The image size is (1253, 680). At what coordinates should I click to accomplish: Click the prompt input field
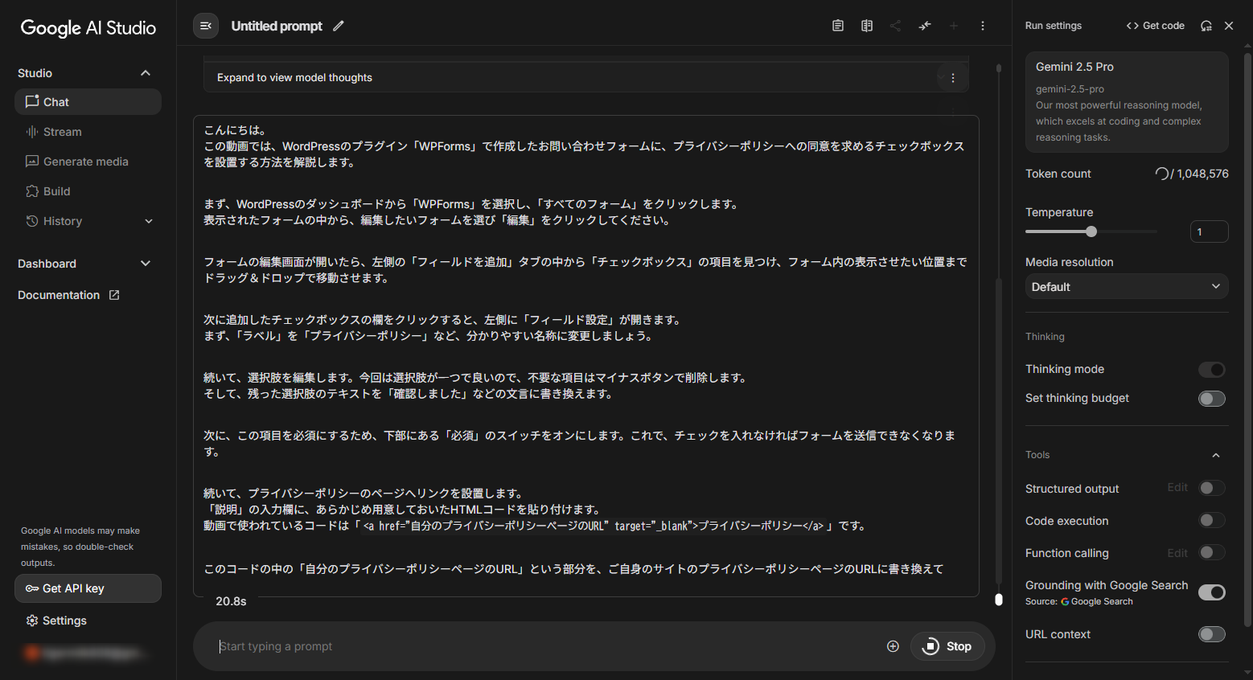(x=547, y=646)
